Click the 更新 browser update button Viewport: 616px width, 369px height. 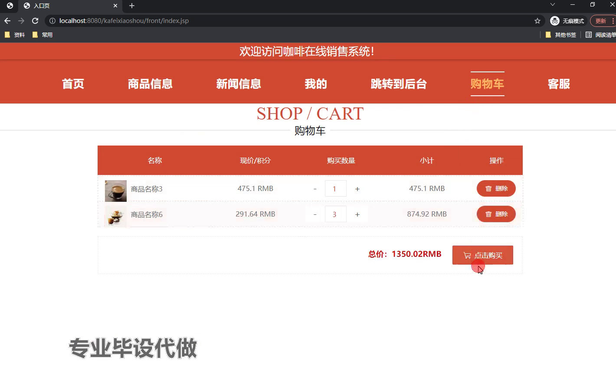(x=603, y=21)
